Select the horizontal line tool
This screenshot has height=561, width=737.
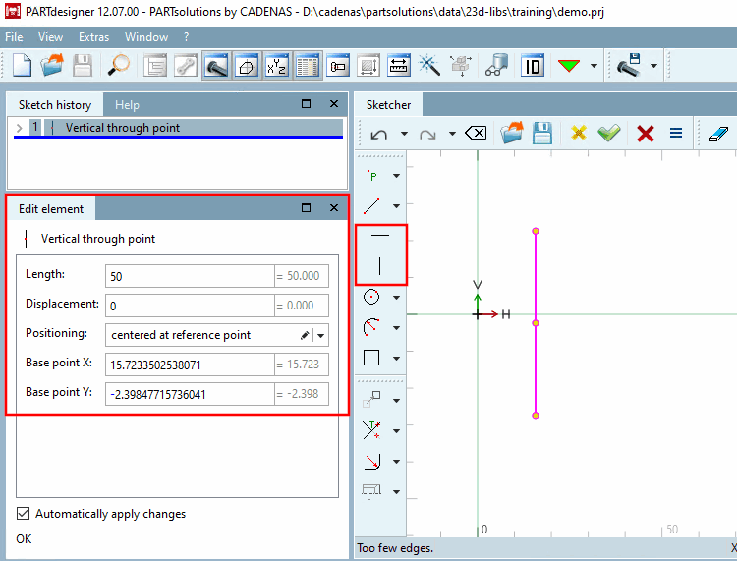click(380, 235)
